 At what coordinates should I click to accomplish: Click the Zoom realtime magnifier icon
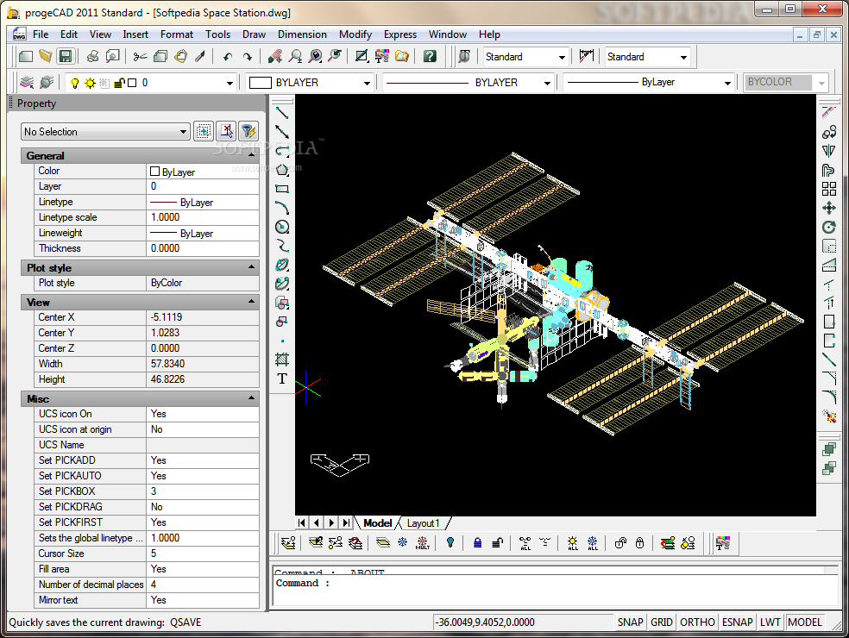[x=296, y=56]
